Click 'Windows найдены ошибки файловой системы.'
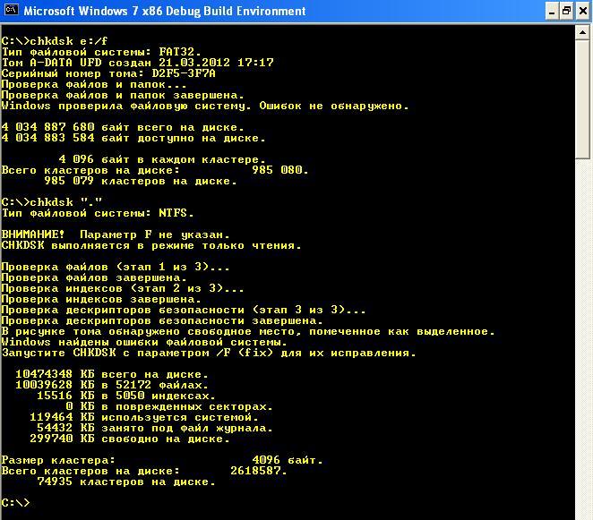Screen dimensions: 593x520 pos(144,343)
